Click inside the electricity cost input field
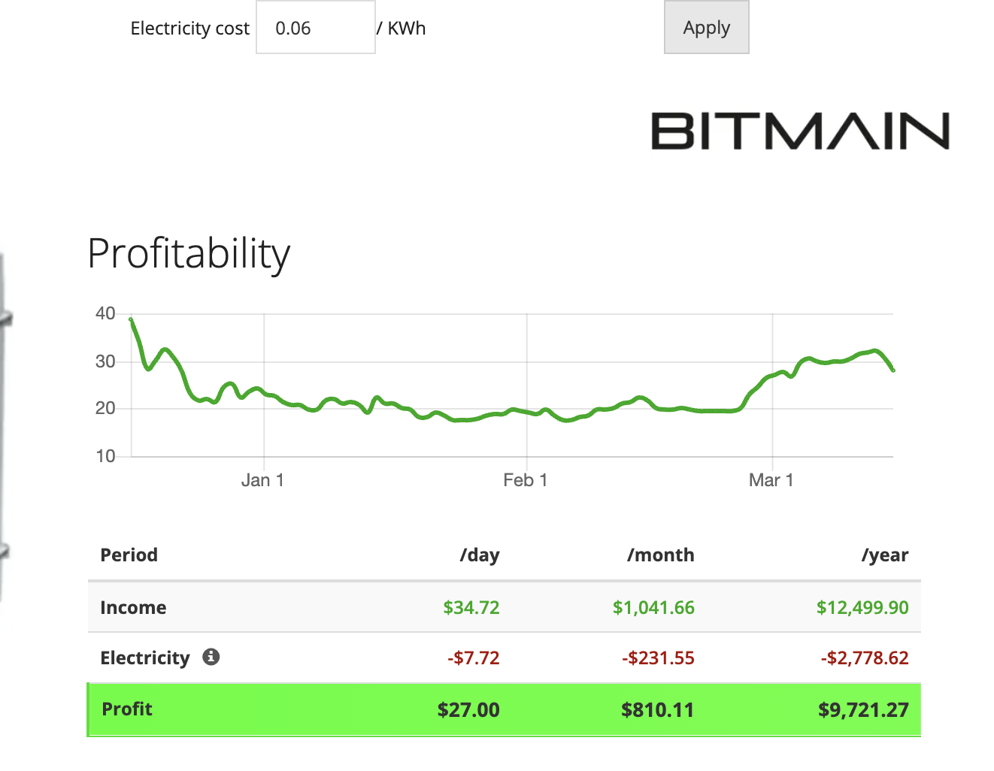This screenshot has height=771, width=994. pos(315,27)
